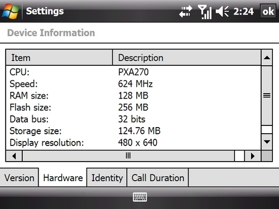The height and width of the screenshot is (209, 279).
Task: Open the Call Duration tab
Action: (x=158, y=178)
